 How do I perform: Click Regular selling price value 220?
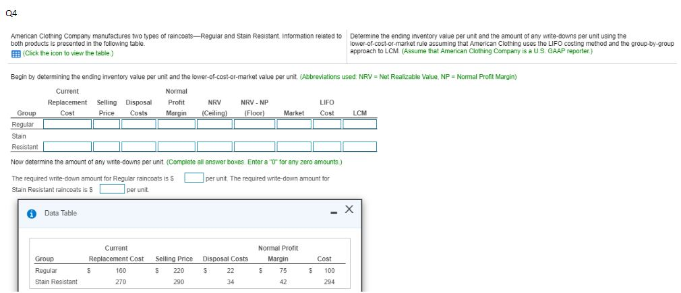coord(179,270)
